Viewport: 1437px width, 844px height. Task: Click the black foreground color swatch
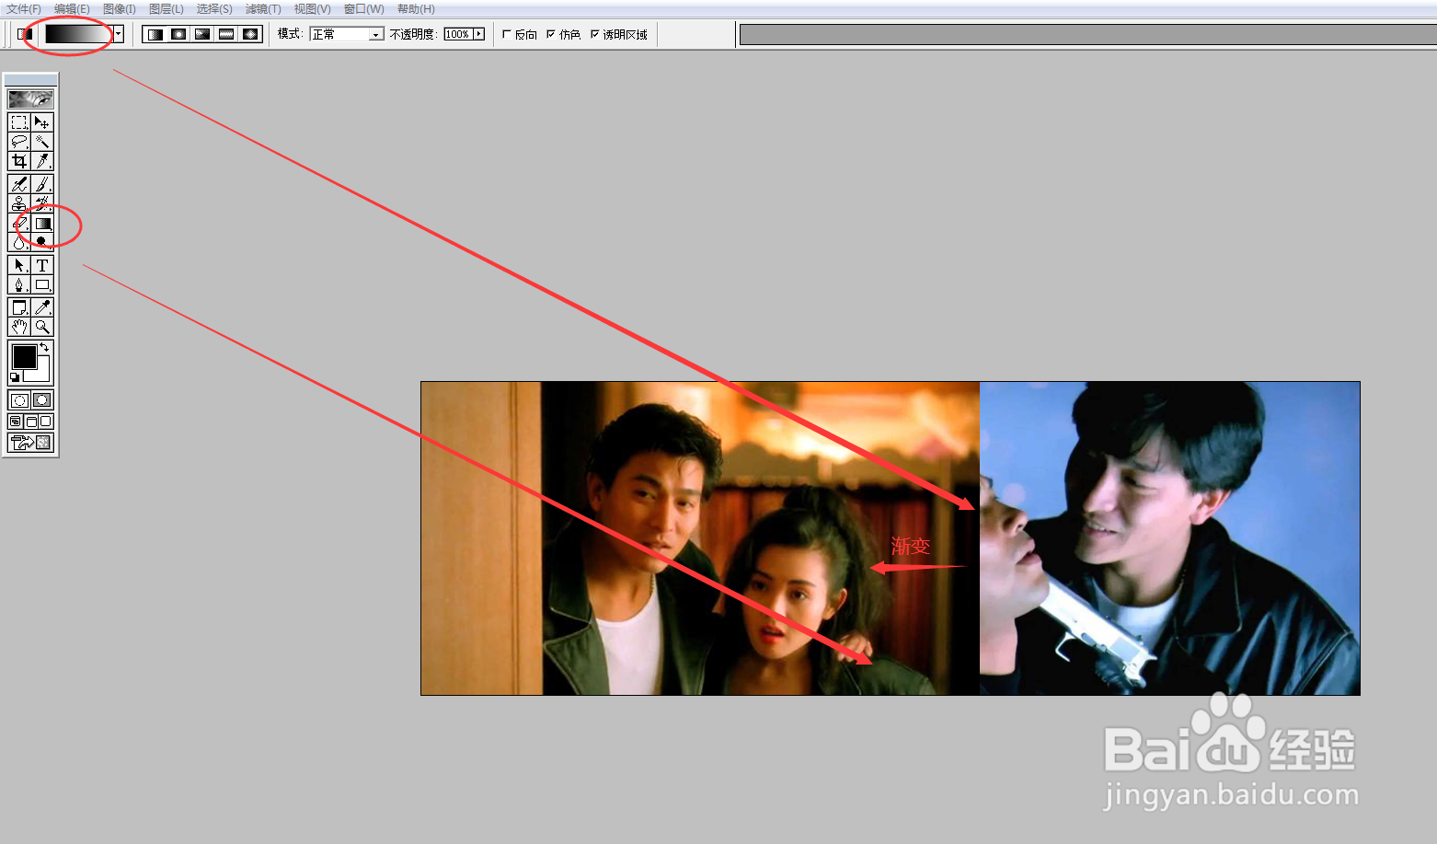pyautogui.click(x=24, y=356)
